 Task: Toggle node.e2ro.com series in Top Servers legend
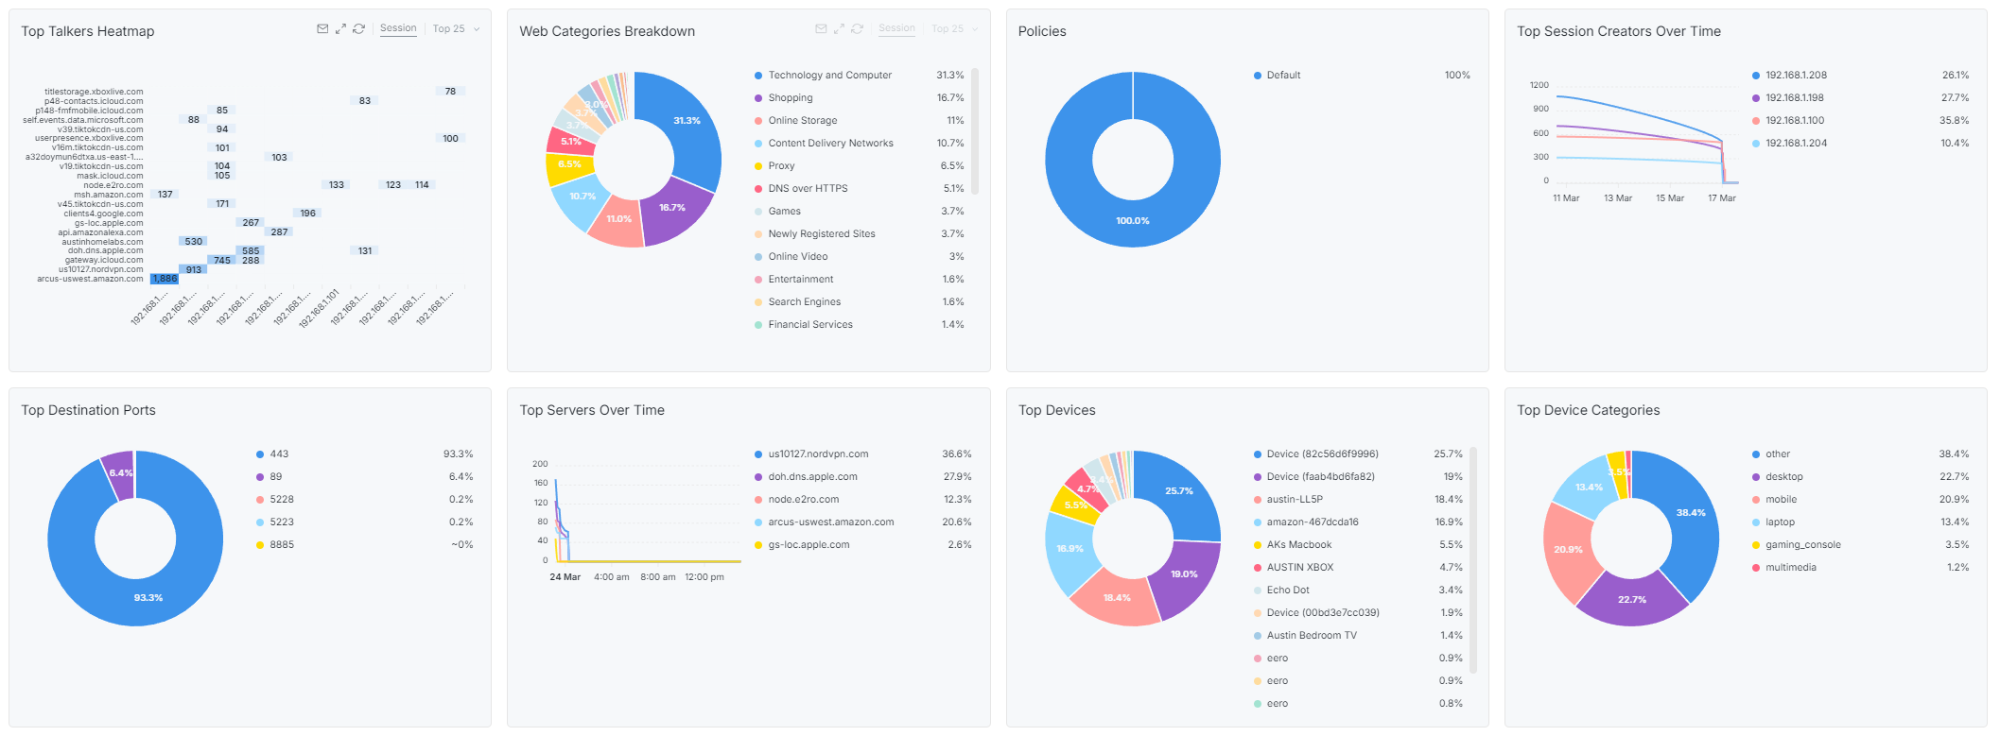tap(863, 500)
